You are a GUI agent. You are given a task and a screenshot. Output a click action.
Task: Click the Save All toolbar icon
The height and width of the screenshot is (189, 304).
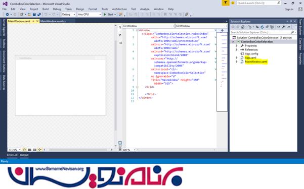point(39,15)
